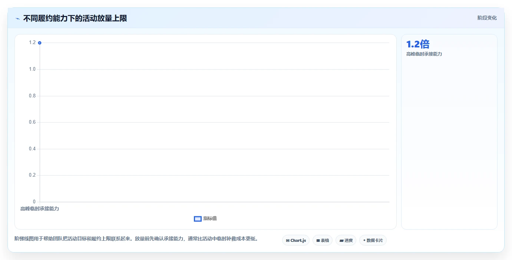Click the chart title 不同履约能力下的活动放量上限
Screen dimensions: 512x260
tap(75, 18)
